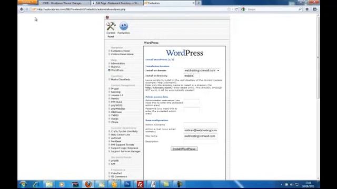Select Geeklog in sidebar
The height and width of the screenshot is (189, 337).
[116, 92]
